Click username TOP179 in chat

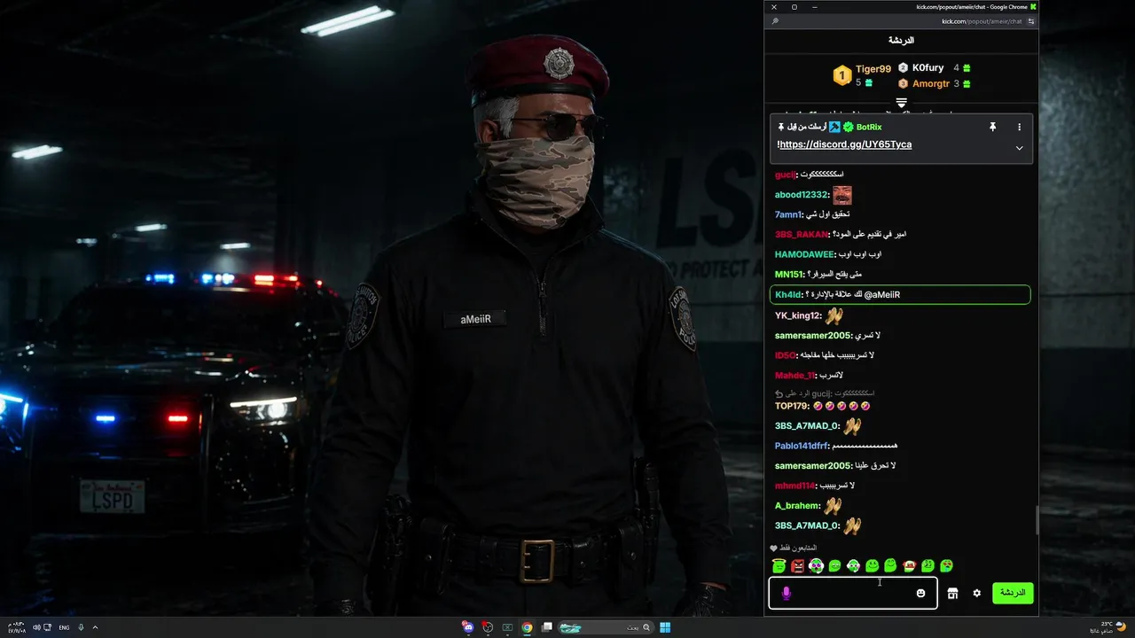(x=792, y=406)
